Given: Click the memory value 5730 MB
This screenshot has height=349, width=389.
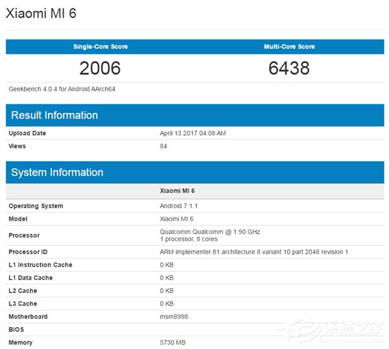Looking at the screenshot, I should coord(172,343).
